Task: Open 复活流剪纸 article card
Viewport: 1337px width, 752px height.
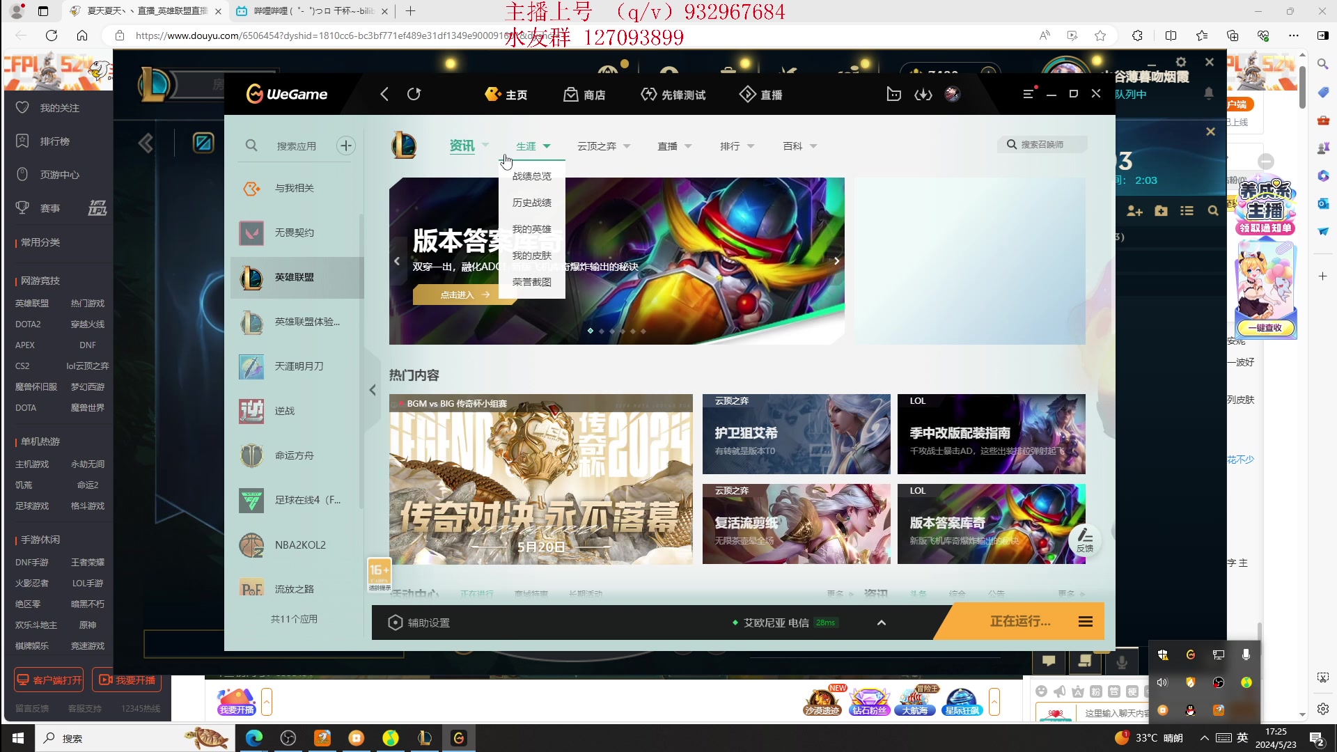Action: pos(796,524)
